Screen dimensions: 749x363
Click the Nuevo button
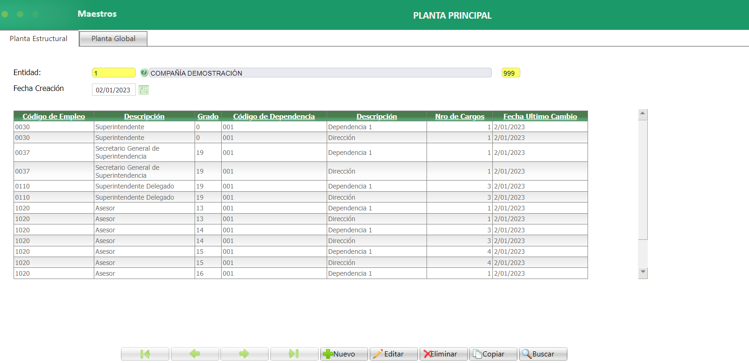[x=344, y=354]
